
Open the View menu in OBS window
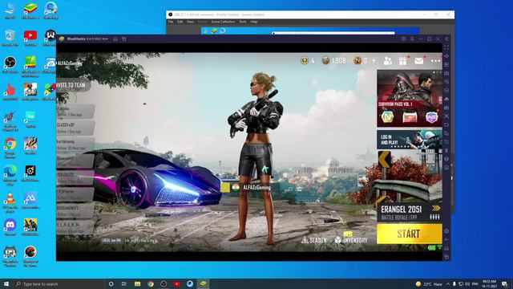point(190,22)
